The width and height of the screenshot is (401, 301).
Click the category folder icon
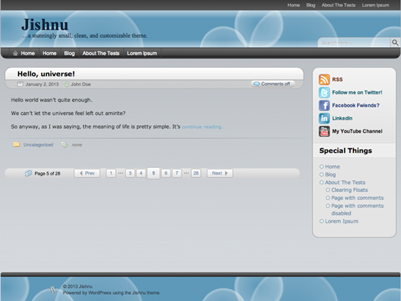(x=16, y=144)
